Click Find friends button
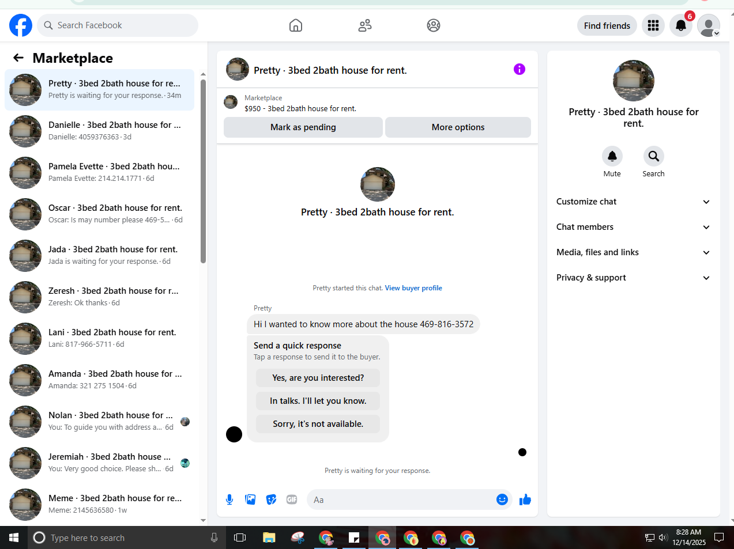The image size is (734, 549). tap(607, 25)
